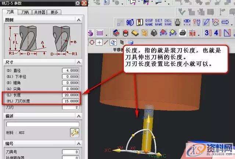The image size is (235, 159).
Task: Collapse the 描述 section
Action: (77, 116)
